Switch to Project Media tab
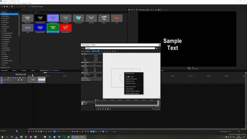 4,70
